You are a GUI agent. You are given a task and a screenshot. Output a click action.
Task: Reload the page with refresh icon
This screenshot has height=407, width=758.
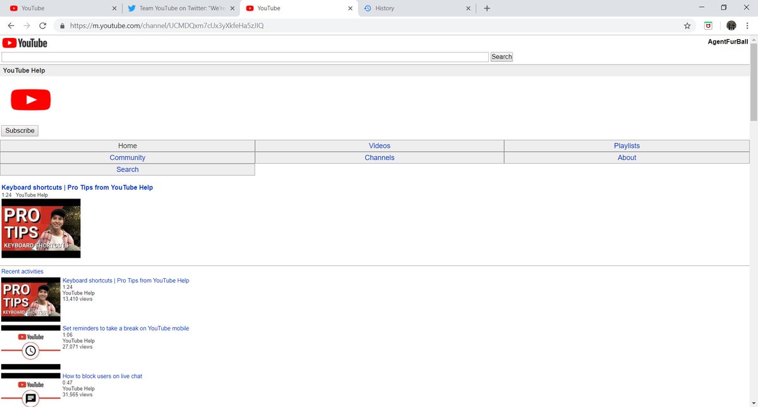point(43,26)
